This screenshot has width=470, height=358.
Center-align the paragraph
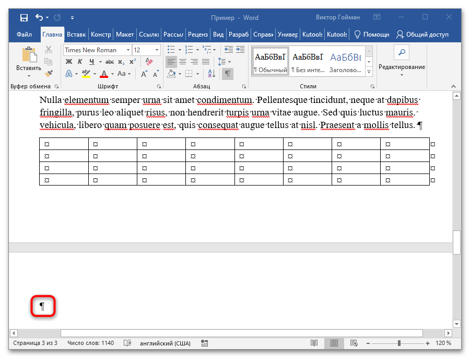183,62
